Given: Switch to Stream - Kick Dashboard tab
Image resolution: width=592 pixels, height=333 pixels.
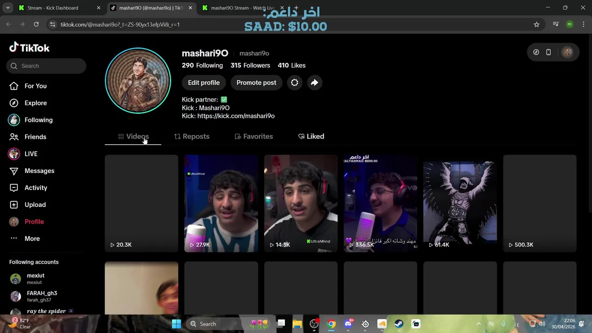Looking at the screenshot, I should [x=59, y=8].
